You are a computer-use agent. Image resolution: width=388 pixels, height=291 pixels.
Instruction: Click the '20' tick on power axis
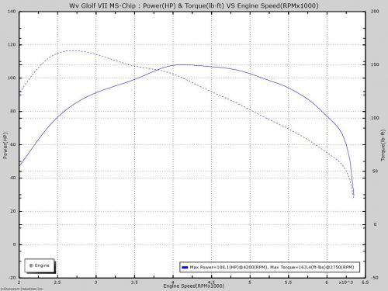(x=13, y=211)
